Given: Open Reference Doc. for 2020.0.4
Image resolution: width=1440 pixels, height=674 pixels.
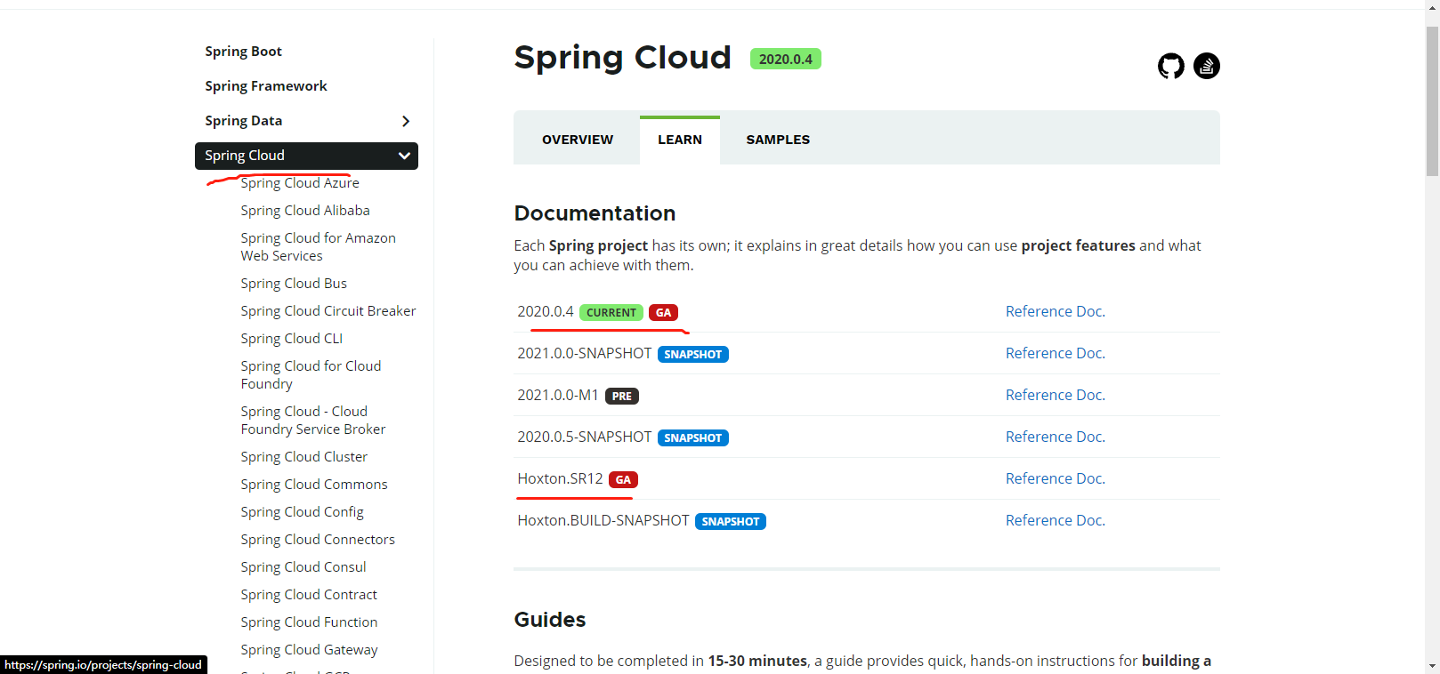Looking at the screenshot, I should click(x=1056, y=311).
